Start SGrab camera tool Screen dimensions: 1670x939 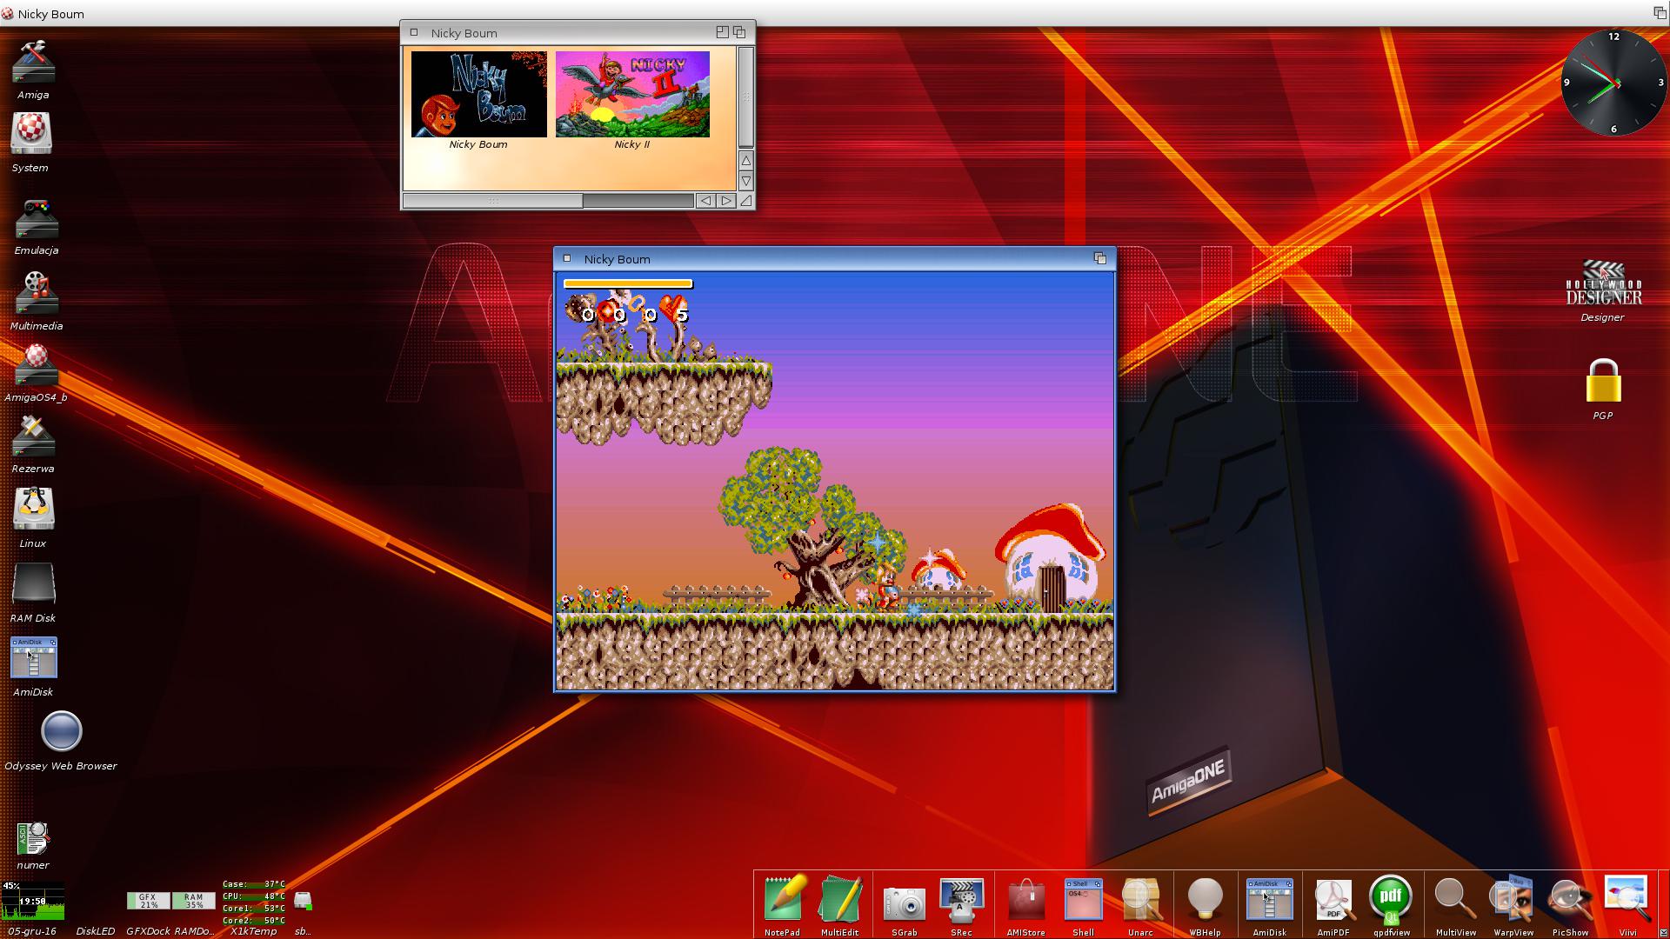point(904,902)
